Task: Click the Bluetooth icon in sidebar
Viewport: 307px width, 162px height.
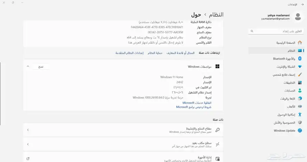Action: 300,59
